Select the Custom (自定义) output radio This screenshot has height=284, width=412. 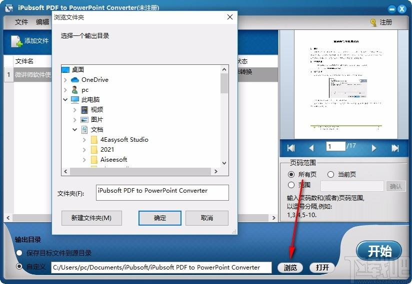click(19, 267)
